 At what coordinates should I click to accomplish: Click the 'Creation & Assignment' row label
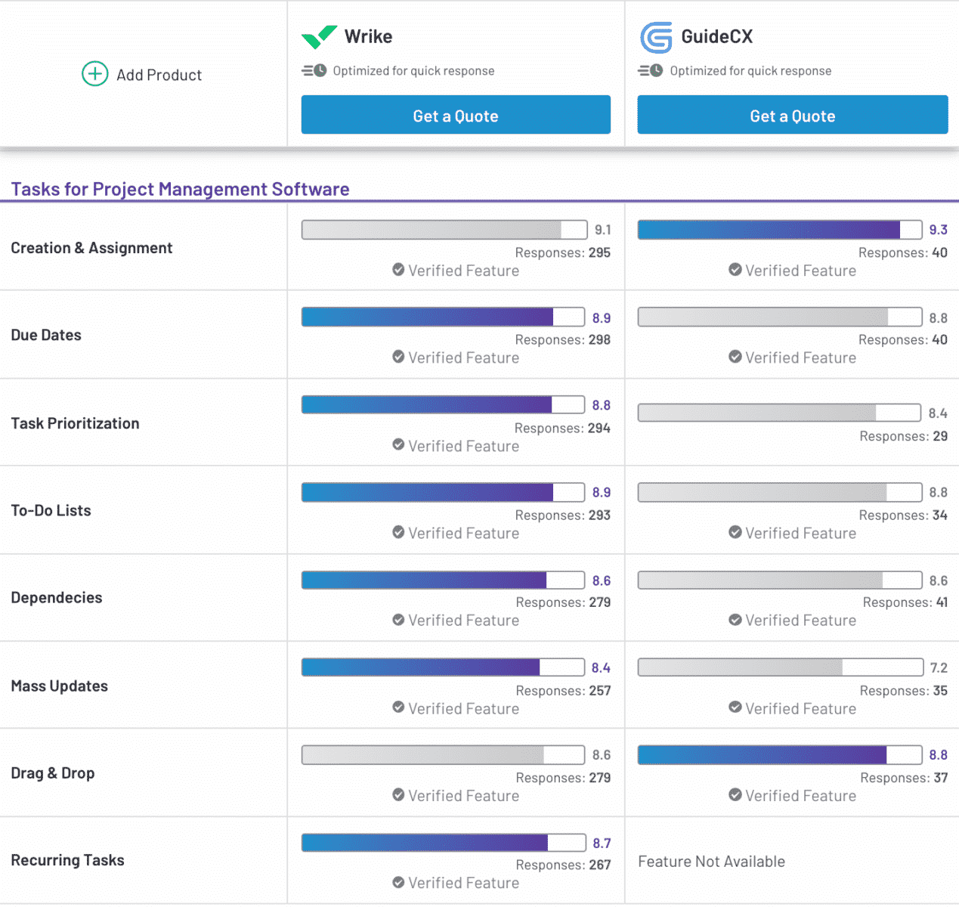point(91,248)
